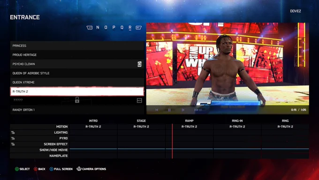This screenshot has width=319, height=180.
Task: Click the LT previous-letter bumper icon
Action: (90, 28)
